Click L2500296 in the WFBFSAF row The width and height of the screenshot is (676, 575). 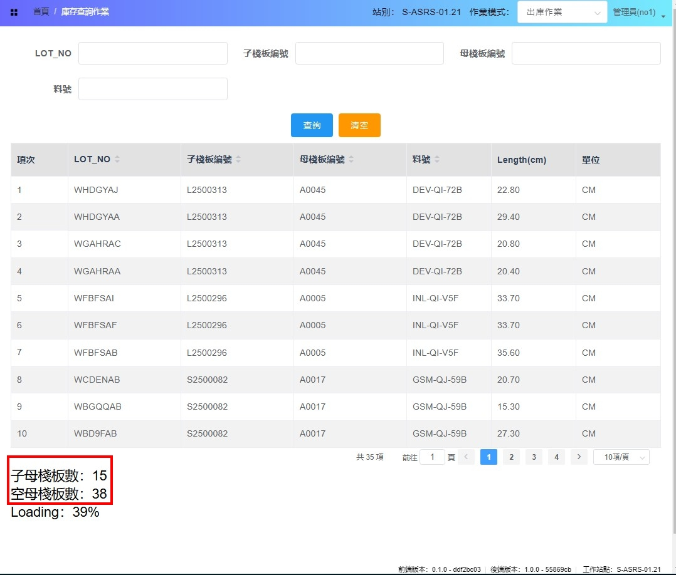pyautogui.click(x=207, y=325)
